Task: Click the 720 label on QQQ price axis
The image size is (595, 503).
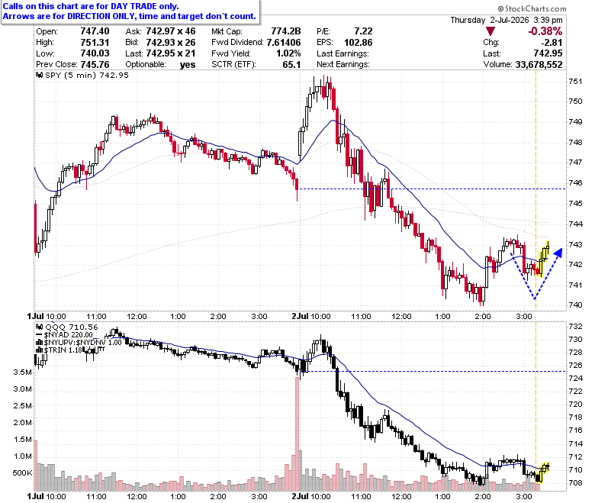Action: click(575, 405)
